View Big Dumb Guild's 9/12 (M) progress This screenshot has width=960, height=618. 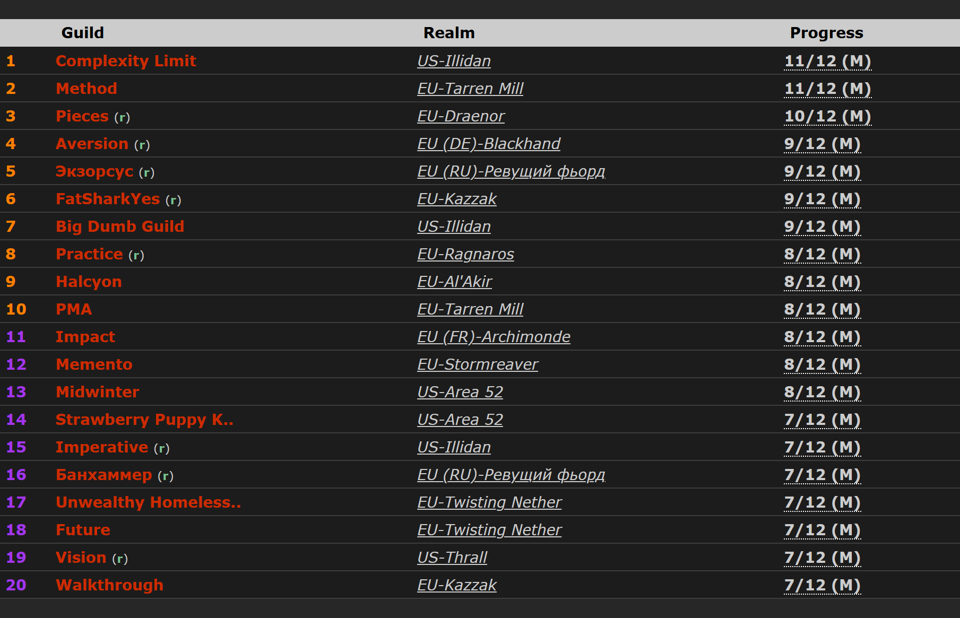[823, 227]
